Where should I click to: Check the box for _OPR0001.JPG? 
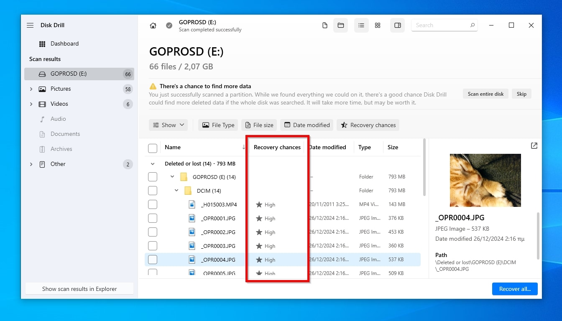pyautogui.click(x=153, y=218)
